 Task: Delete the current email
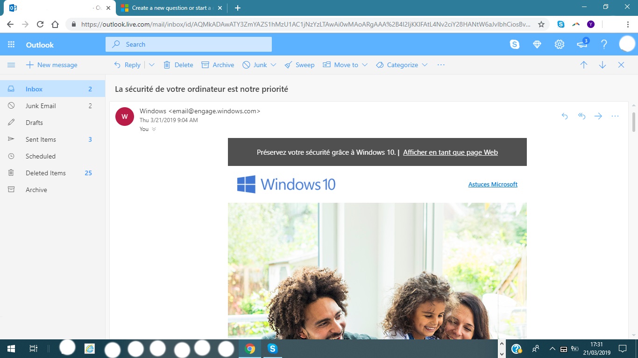tap(178, 65)
